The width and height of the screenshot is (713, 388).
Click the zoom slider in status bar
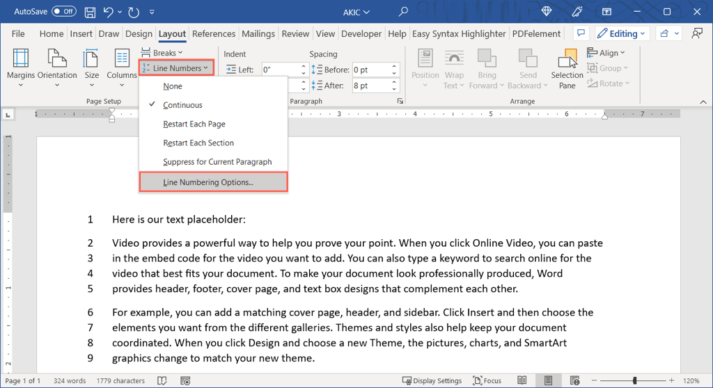(x=634, y=380)
